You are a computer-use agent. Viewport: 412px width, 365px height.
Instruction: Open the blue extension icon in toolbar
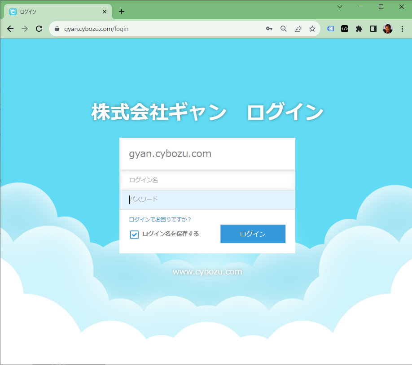(331, 29)
